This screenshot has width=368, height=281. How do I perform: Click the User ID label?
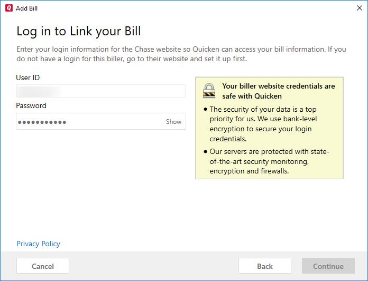[28, 78]
